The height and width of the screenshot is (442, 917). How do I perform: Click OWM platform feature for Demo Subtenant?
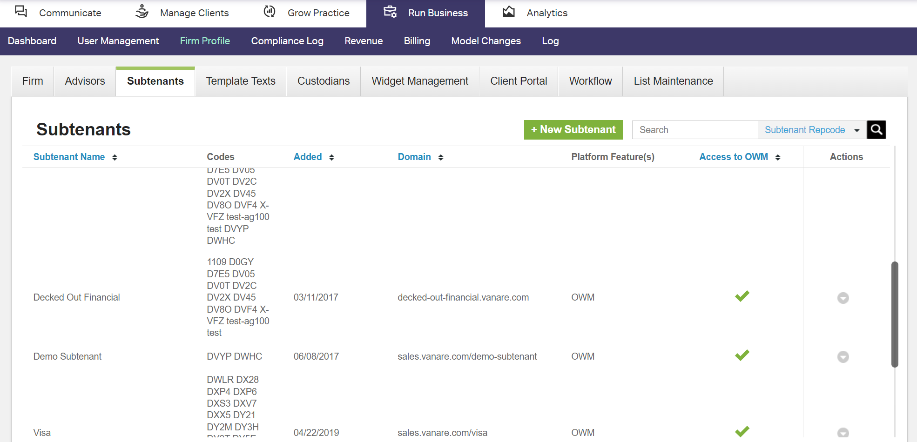pos(583,356)
